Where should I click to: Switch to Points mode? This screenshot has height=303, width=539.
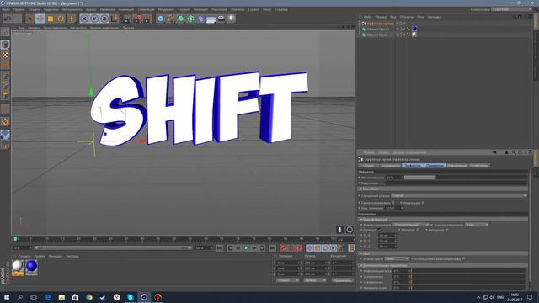click(x=5, y=76)
